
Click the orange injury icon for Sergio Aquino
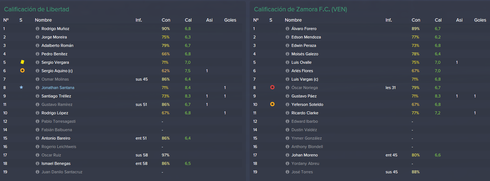point(22,71)
